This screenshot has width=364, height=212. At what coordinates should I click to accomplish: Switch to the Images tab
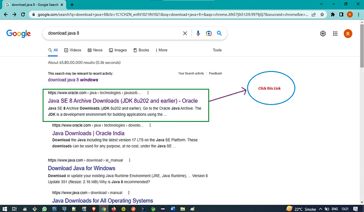(118, 50)
